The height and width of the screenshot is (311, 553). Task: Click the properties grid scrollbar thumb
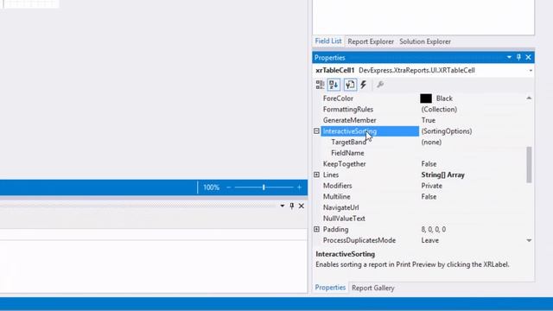(529, 165)
